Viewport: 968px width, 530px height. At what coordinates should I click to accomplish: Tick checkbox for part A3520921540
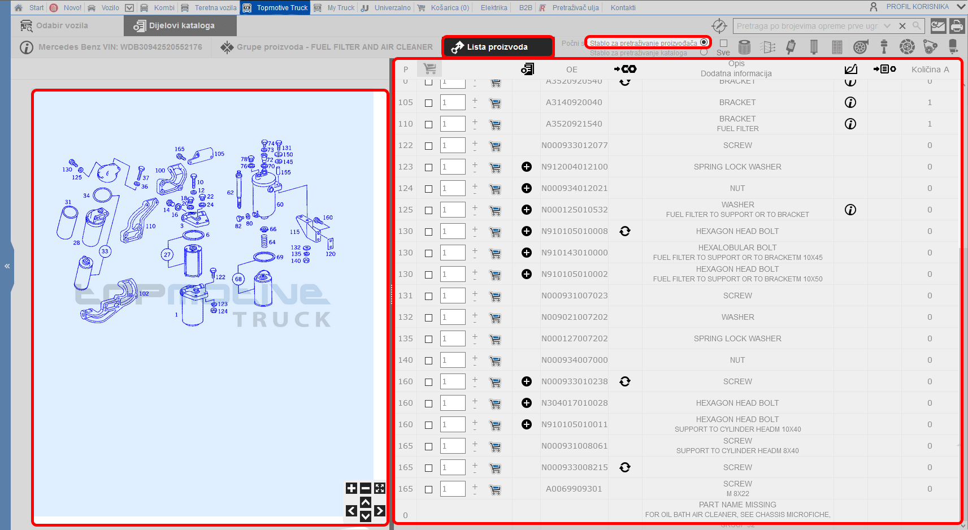(428, 124)
